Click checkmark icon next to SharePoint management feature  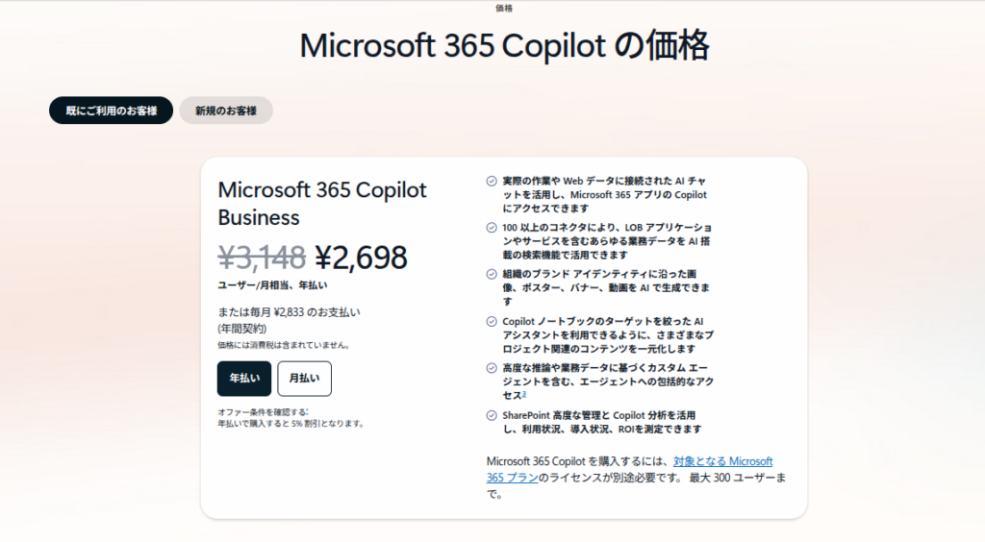[x=492, y=415]
